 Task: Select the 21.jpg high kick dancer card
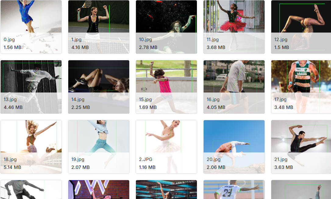tap(301, 147)
